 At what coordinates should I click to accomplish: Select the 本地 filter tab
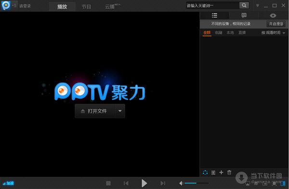[230, 33]
